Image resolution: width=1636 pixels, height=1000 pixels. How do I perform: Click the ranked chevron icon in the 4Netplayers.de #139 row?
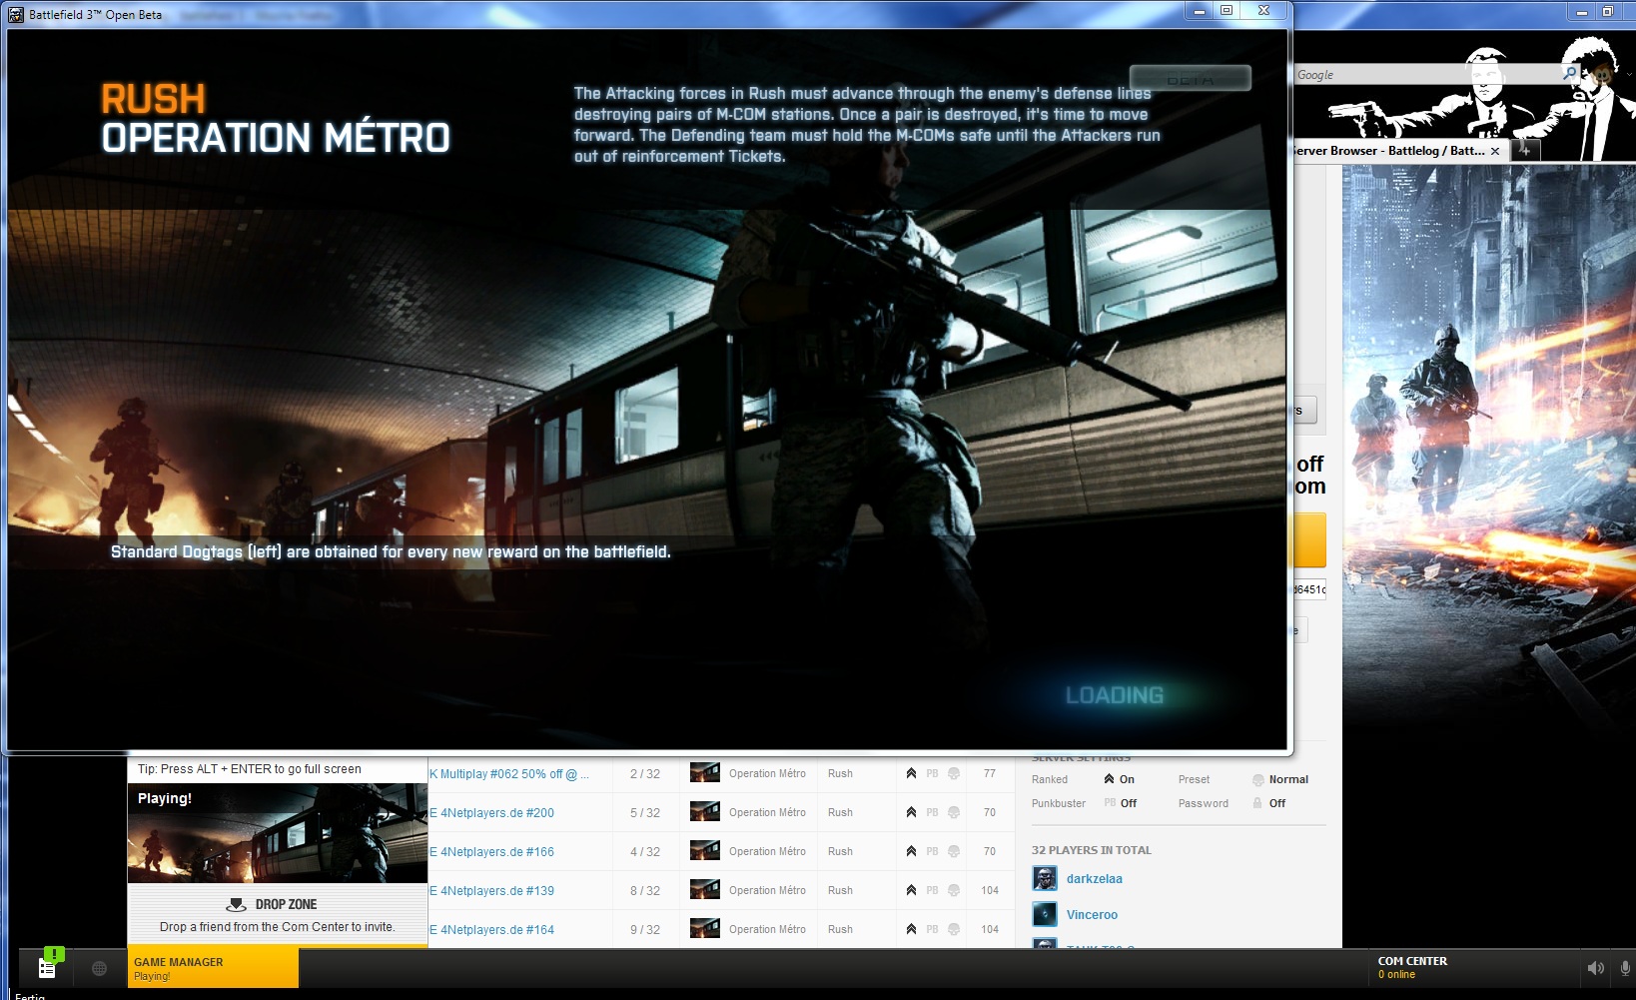[x=911, y=890]
